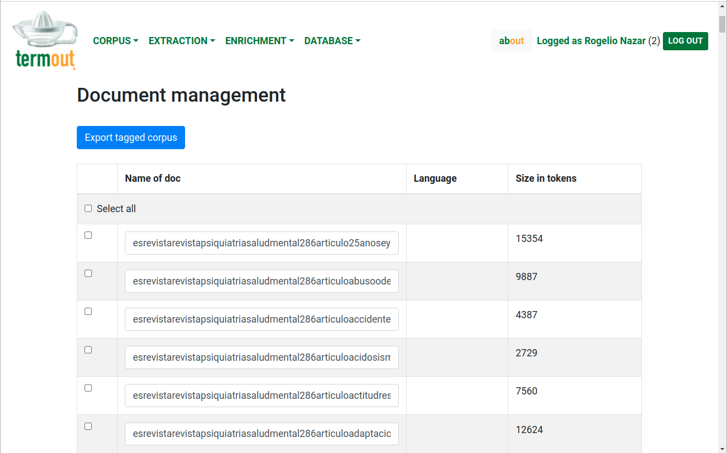Open the ENRICHMENT dropdown
The width and height of the screenshot is (727, 453).
tap(259, 41)
